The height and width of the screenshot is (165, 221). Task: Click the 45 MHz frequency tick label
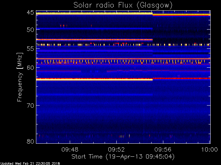point(30,13)
